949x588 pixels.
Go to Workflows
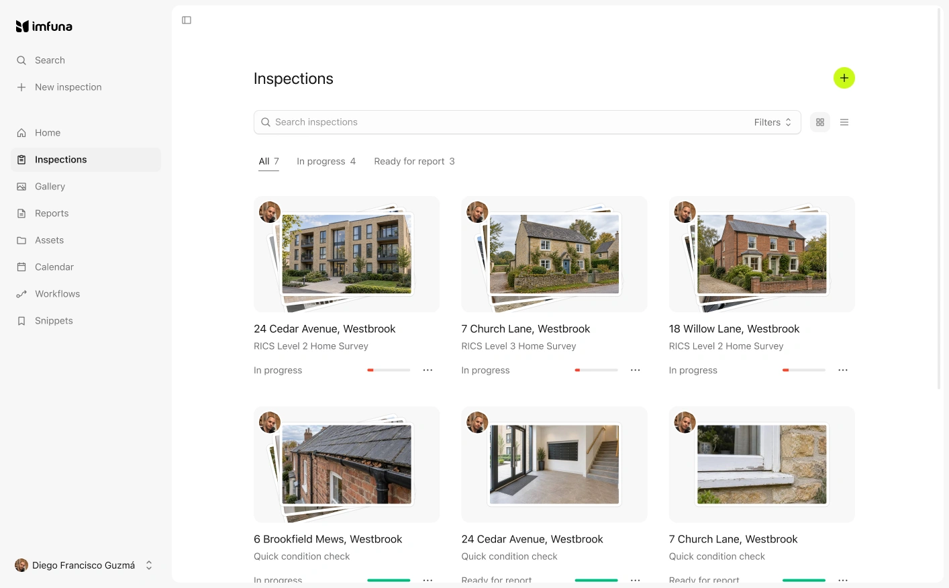[86, 294]
